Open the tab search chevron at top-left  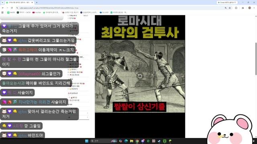(x=2, y=2)
